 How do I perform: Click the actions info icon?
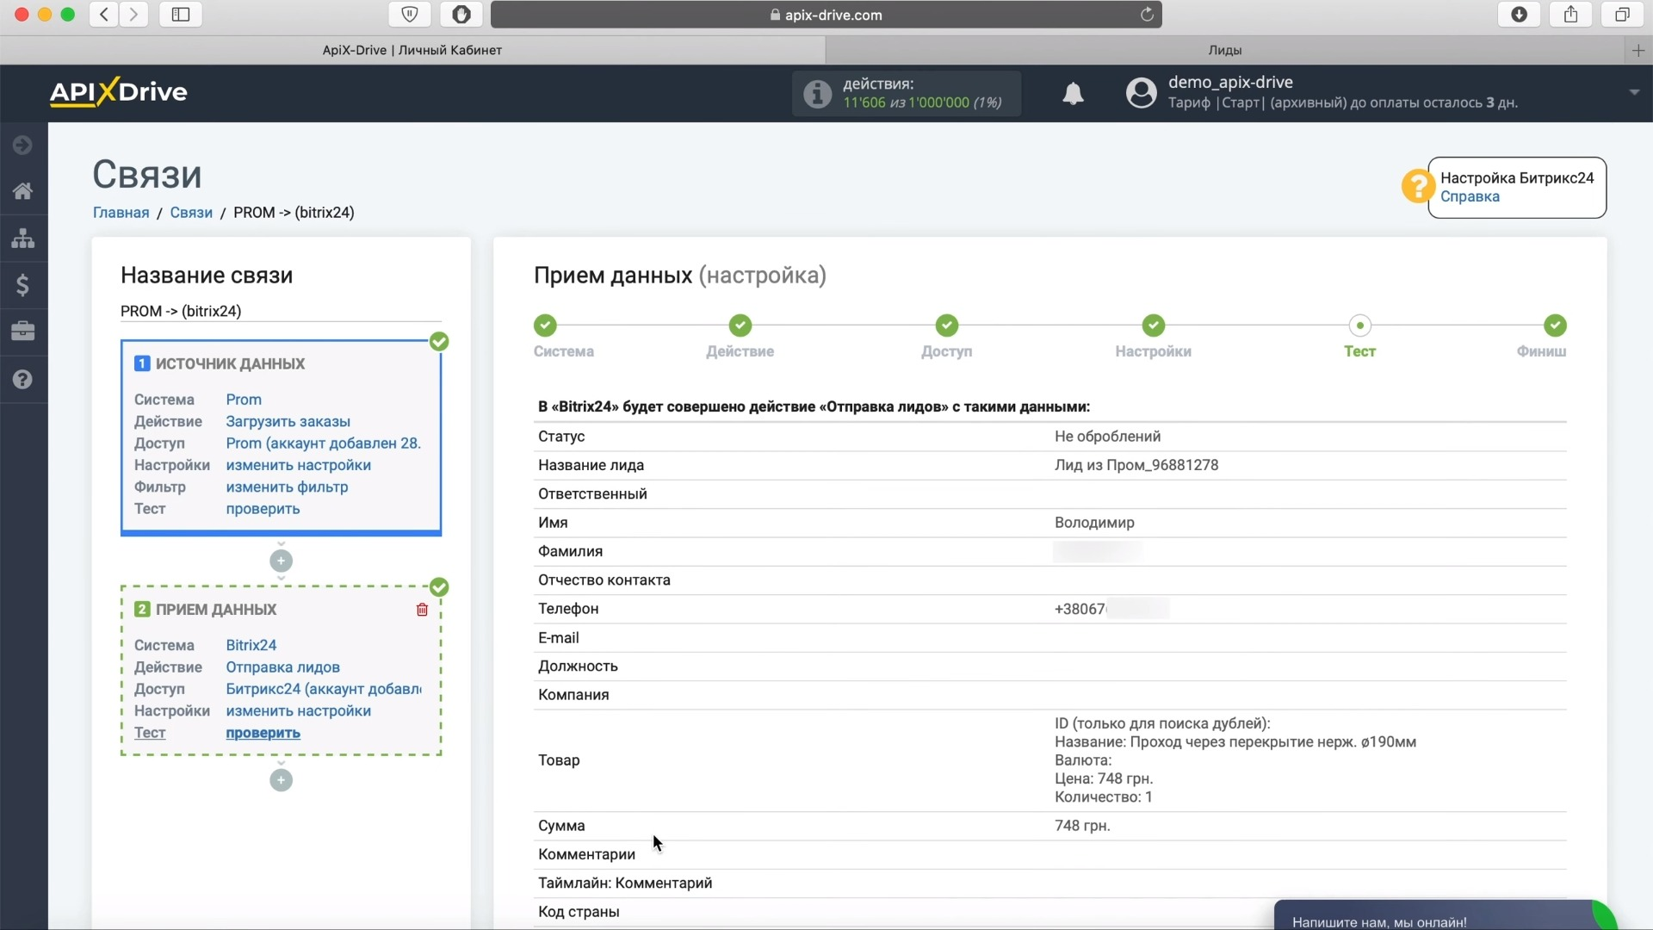pos(817,93)
